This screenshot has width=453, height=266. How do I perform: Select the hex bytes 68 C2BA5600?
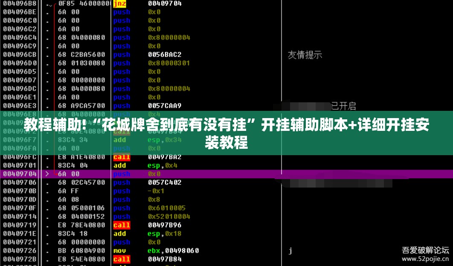point(81,55)
